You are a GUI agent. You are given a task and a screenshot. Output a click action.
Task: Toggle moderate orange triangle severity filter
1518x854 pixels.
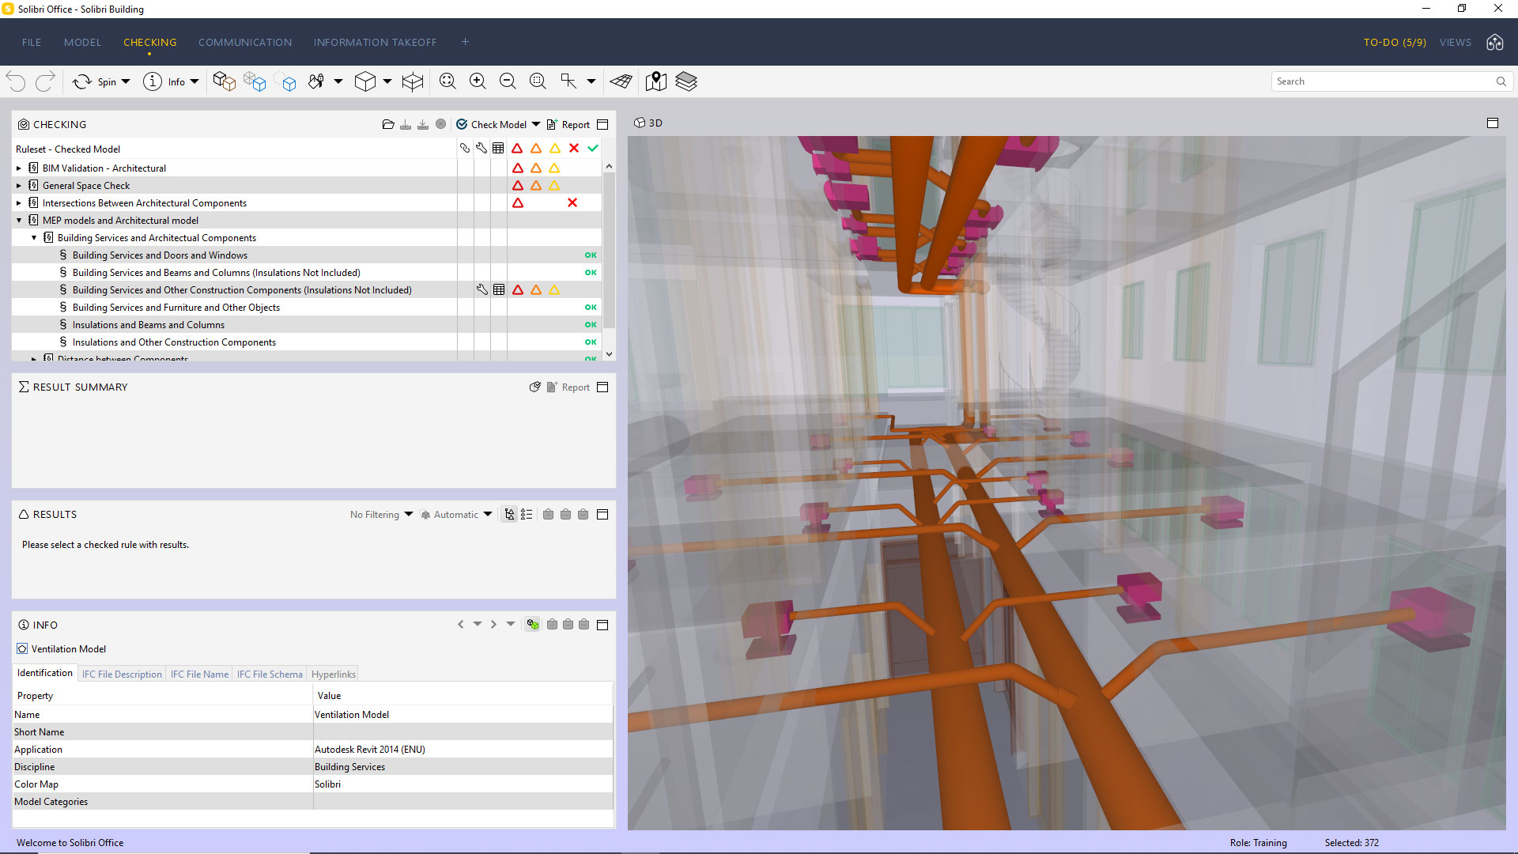(x=536, y=148)
